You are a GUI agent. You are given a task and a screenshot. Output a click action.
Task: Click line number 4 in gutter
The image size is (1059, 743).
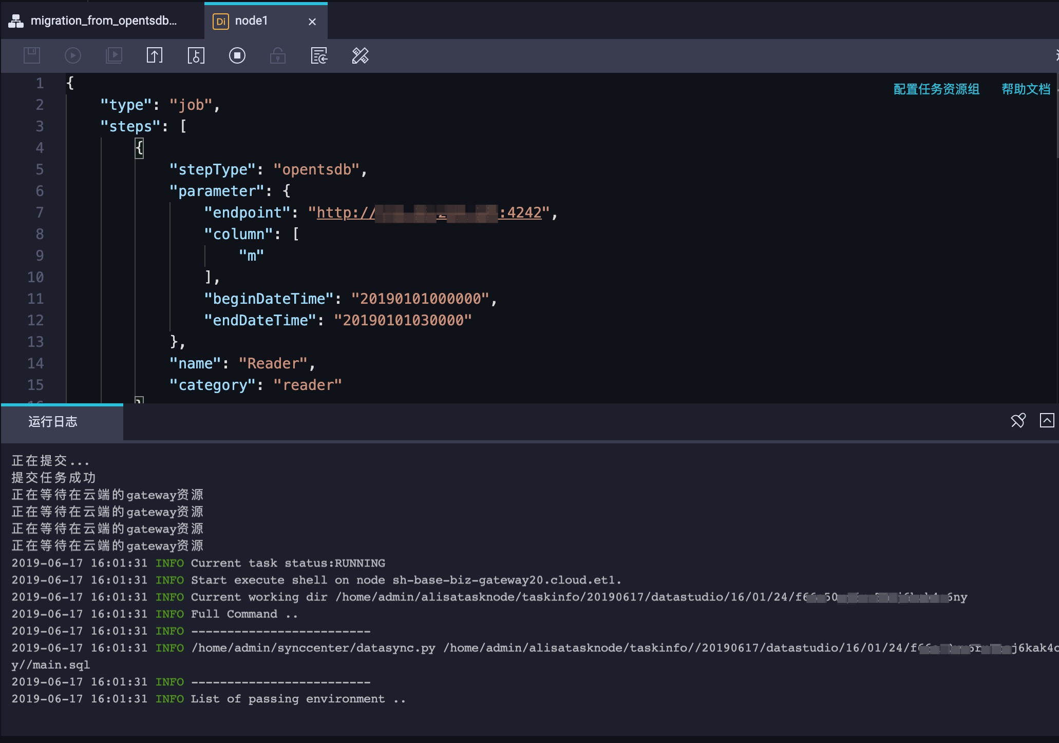[x=40, y=148]
